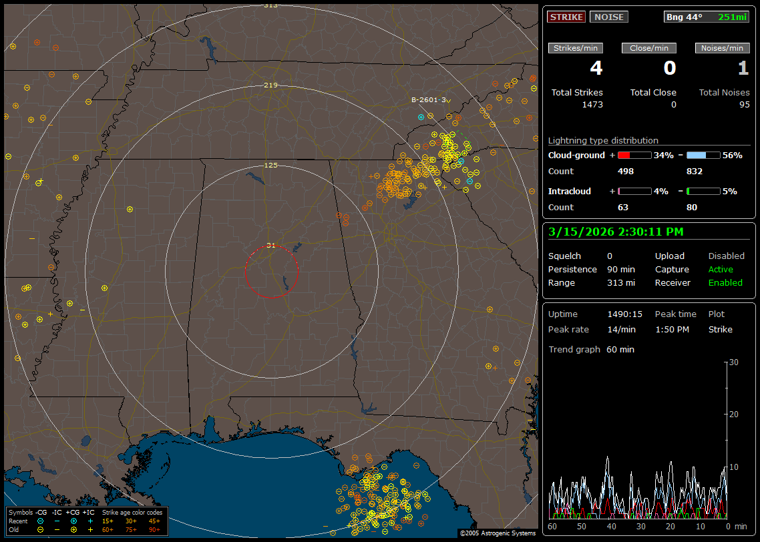Toggle the NOISE indicator
760x542 pixels.
[x=608, y=17]
